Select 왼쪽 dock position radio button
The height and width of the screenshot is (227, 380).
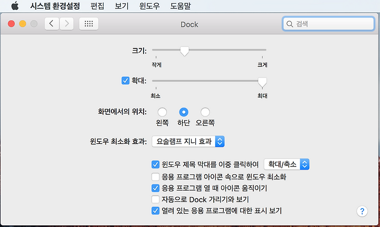click(x=162, y=112)
